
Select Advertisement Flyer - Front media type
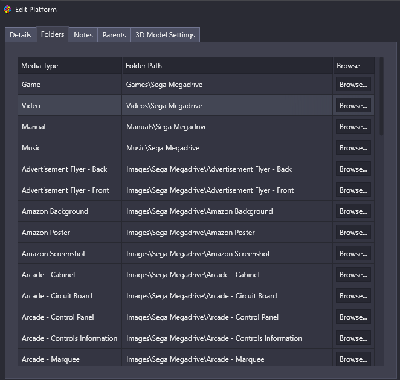[x=69, y=190]
